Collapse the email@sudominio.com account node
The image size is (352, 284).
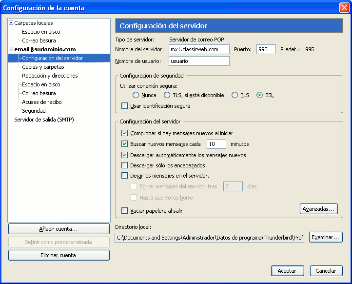click(x=11, y=49)
